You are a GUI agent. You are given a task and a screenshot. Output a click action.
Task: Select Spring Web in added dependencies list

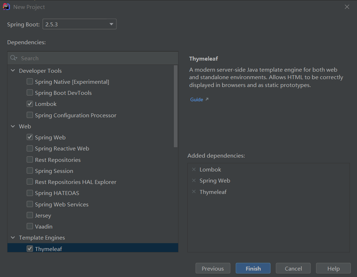(215, 181)
